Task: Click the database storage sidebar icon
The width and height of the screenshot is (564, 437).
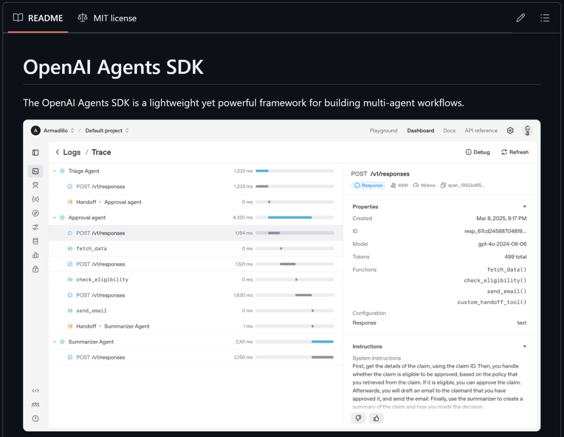Action: pyautogui.click(x=36, y=241)
